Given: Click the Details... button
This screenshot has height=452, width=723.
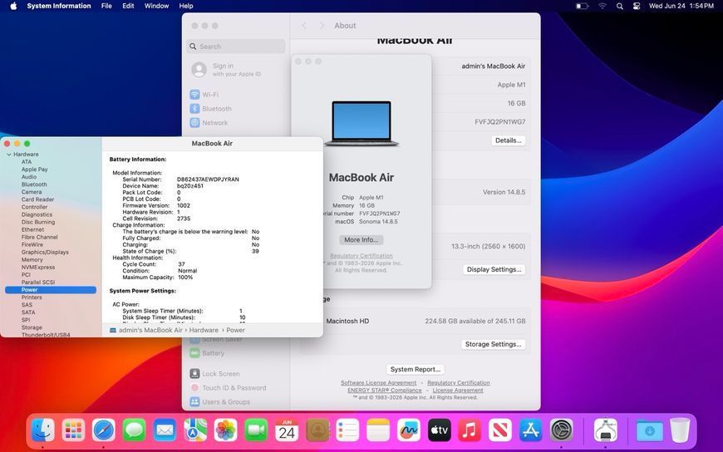Looking at the screenshot, I should tap(508, 140).
